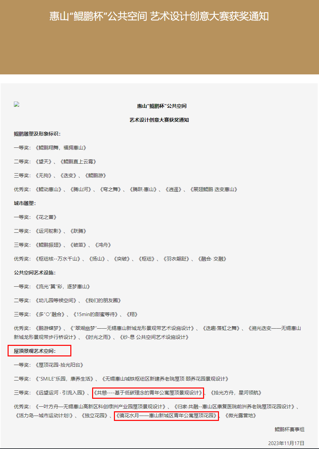The width and height of the screenshot is (319, 449).
Task: Click the 《时光之雨》 entry
Action: click(98, 337)
